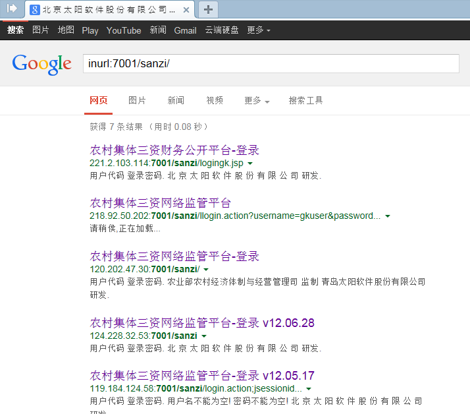
Task: Click the sidebar toggle arrow icon in tab bar
Action: pyautogui.click(x=12, y=9)
